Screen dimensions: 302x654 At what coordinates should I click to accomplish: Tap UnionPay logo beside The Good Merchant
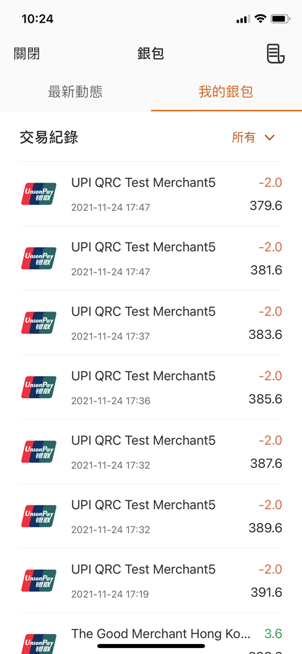tap(39, 644)
